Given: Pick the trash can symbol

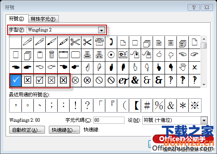Looking at the screenshot, I should pyautogui.click(x=51, y=55).
